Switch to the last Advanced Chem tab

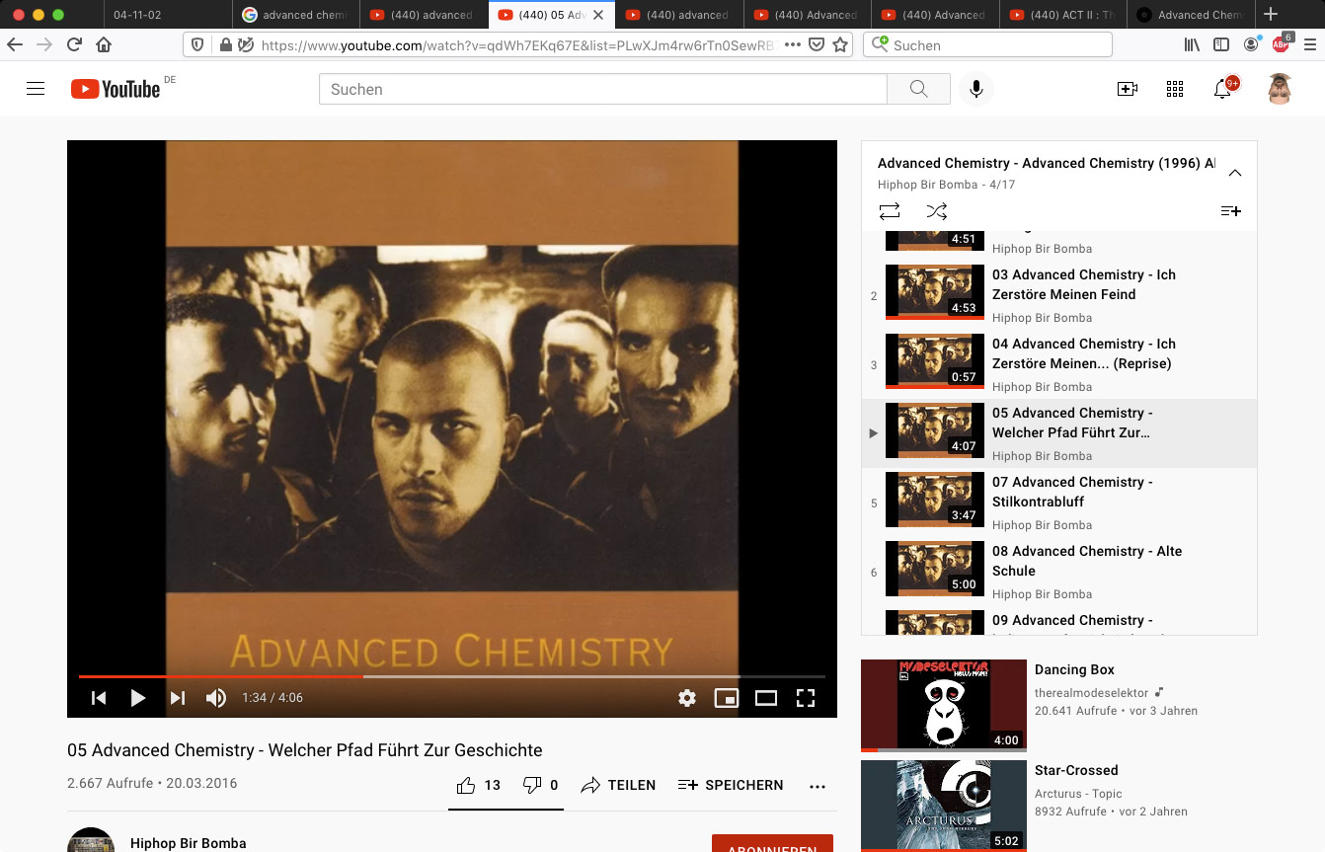point(1191,15)
